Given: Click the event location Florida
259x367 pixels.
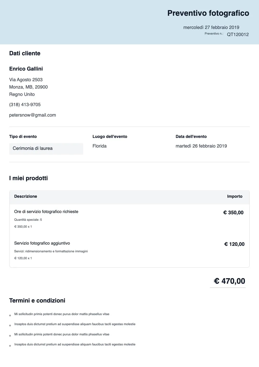Looking at the screenshot, I should (x=99, y=146).
